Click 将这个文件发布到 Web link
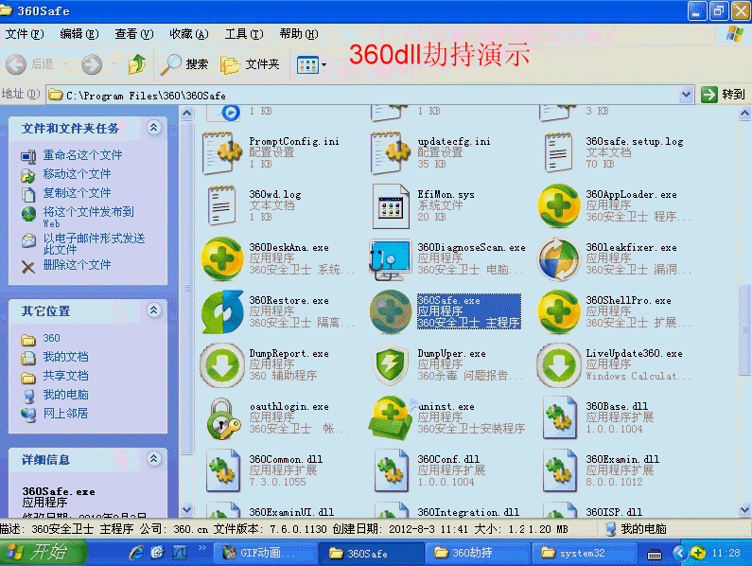Screen dimensions: 752x566 [x=89, y=217]
